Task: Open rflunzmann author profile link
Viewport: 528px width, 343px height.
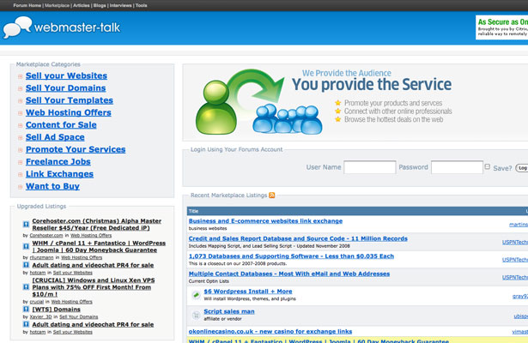Action: 41,257
